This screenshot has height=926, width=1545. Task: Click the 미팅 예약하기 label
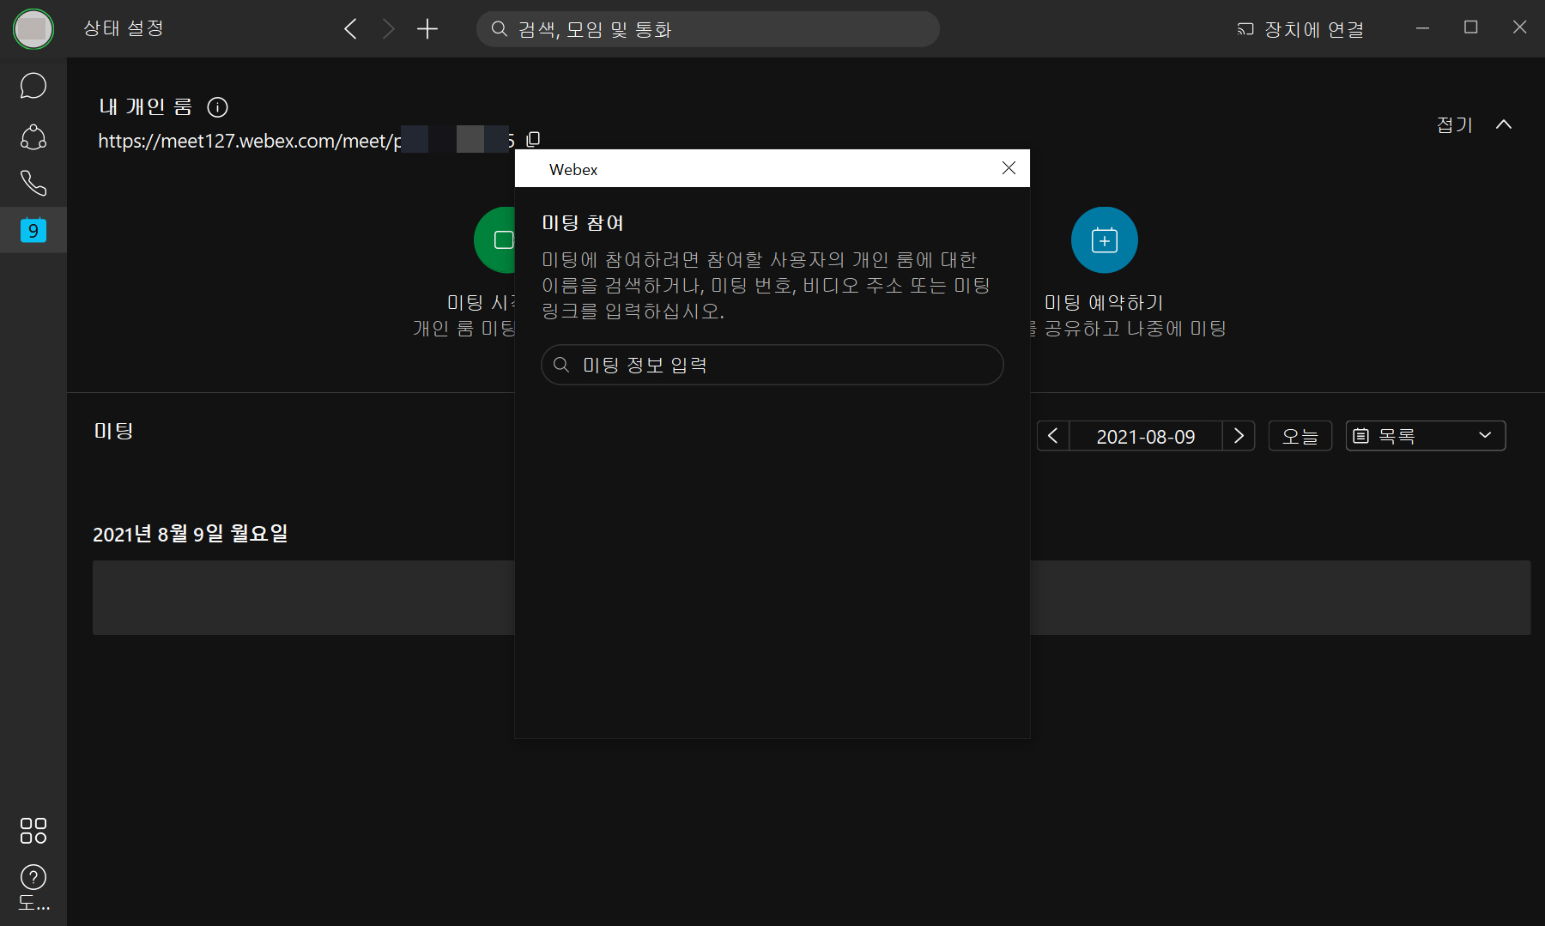coord(1104,302)
